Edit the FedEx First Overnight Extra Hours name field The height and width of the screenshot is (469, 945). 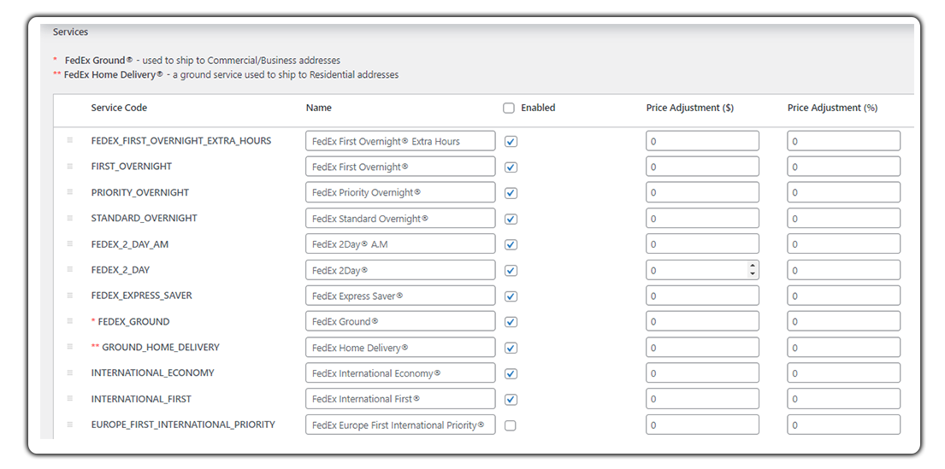(400, 141)
